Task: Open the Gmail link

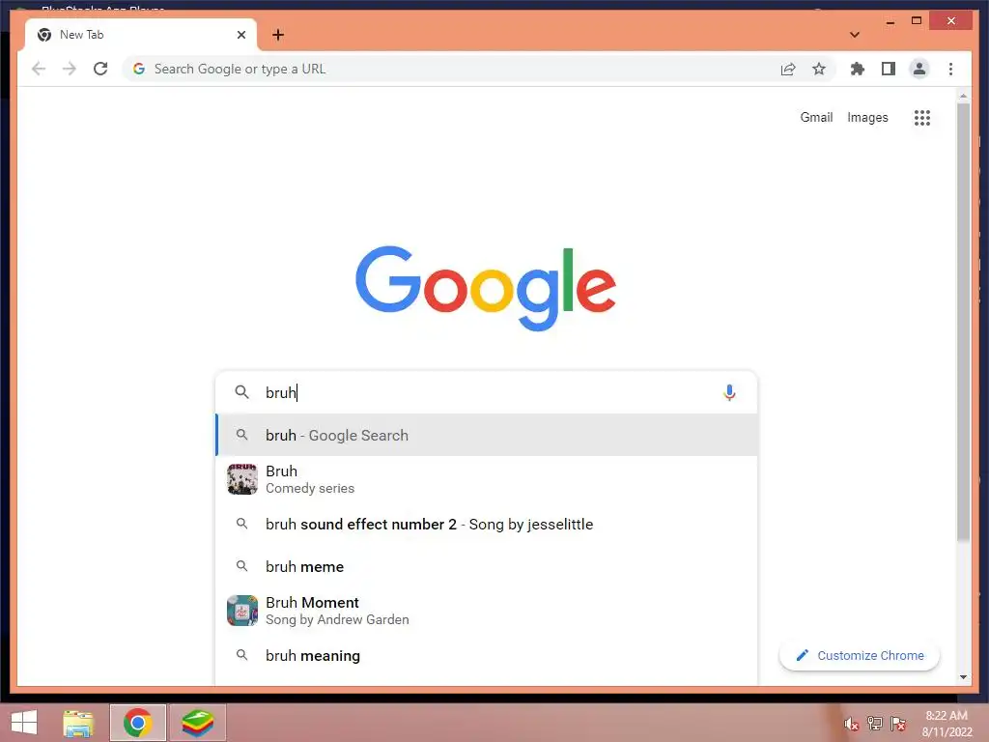Action: click(x=816, y=117)
